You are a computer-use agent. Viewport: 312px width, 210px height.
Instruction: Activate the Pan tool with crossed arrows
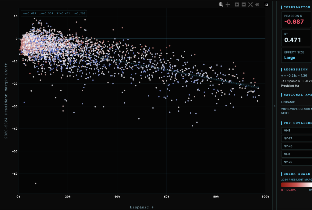[228, 5]
